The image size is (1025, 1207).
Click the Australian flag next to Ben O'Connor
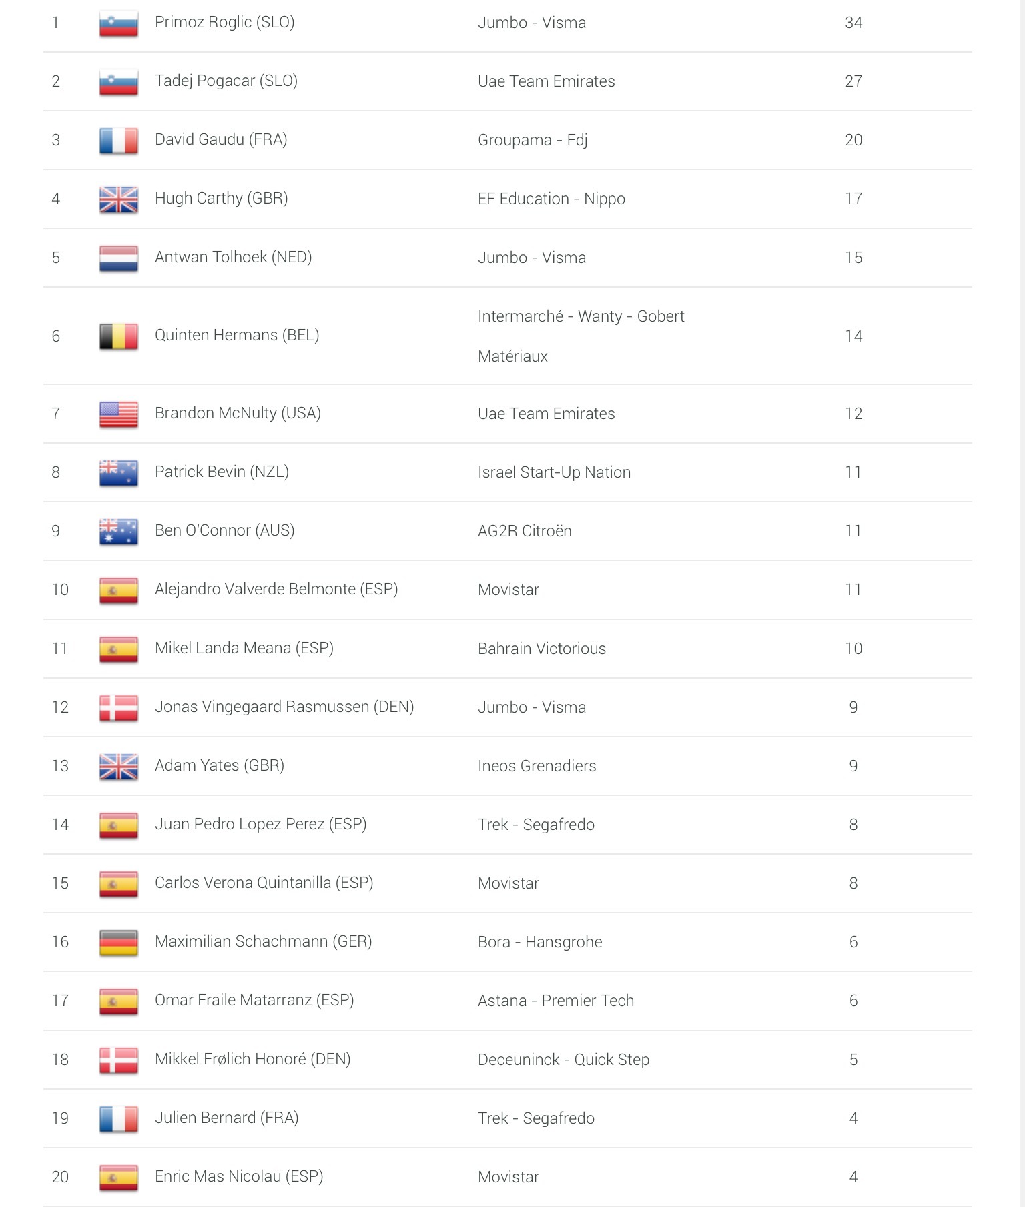pos(118,532)
